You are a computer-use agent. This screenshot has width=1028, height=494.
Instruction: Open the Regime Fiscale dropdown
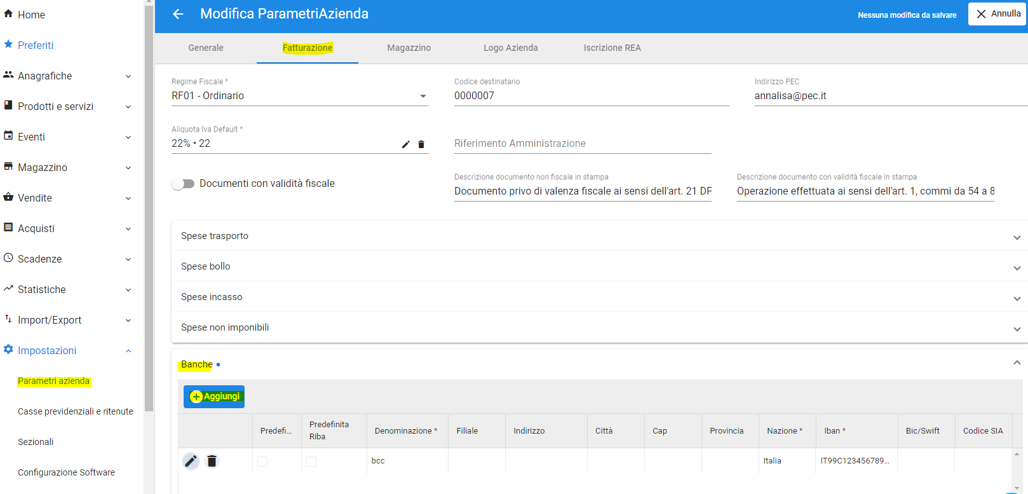coord(300,96)
